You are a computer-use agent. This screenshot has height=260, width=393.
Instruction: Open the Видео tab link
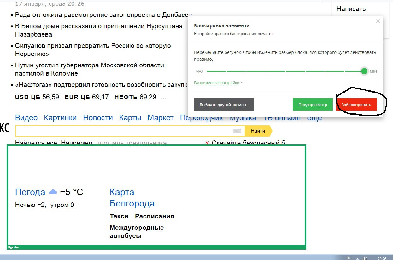pos(26,118)
